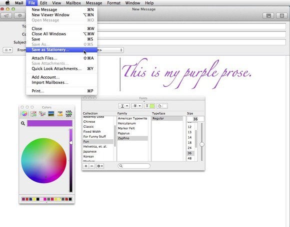Open the Window menu
Screen dimensions: 290x227
[x=132, y=3]
